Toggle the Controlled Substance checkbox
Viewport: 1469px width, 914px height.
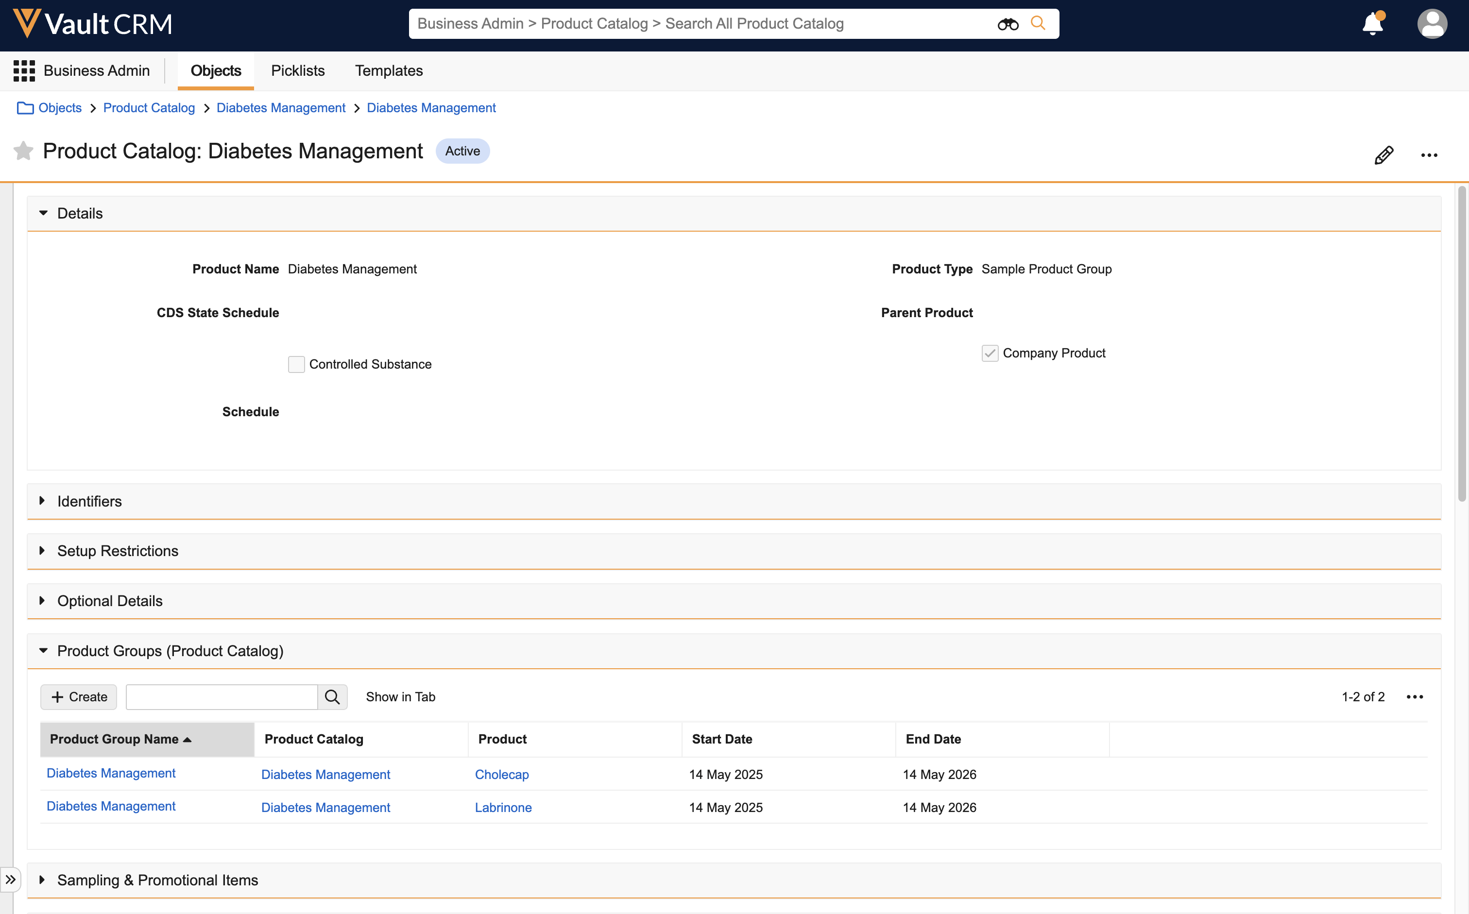coord(296,365)
